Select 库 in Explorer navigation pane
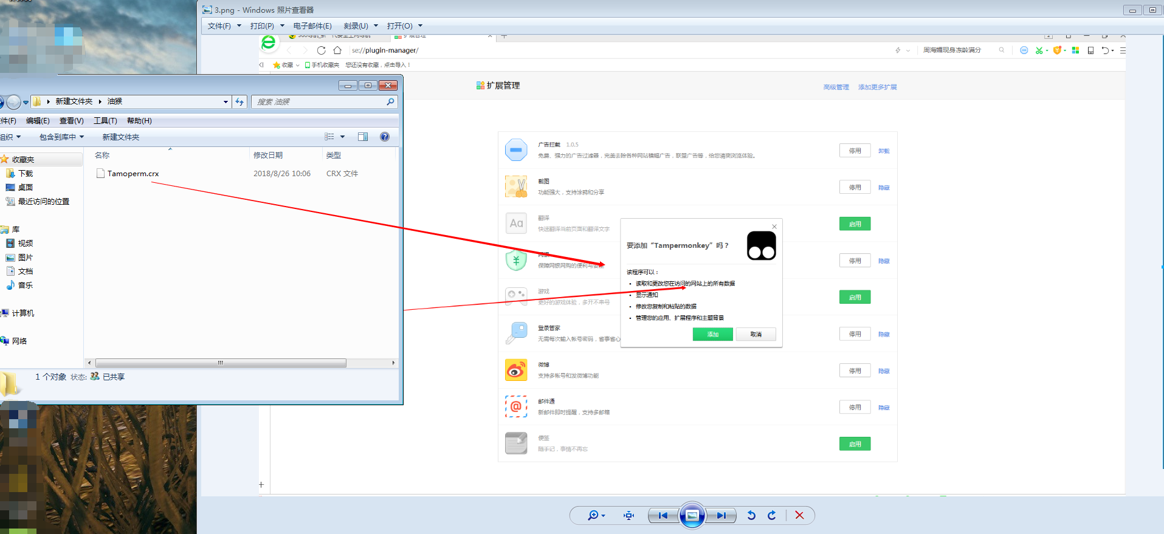The width and height of the screenshot is (1164, 534). coord(16,230)
